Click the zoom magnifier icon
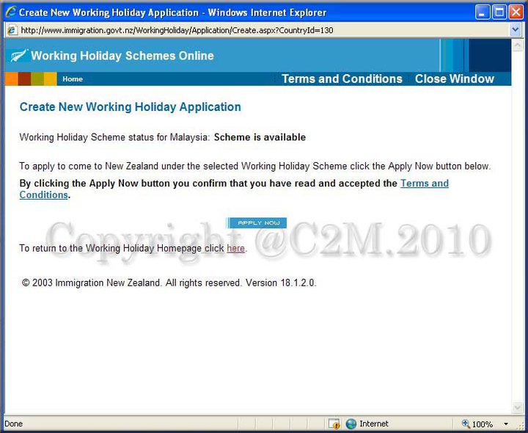 coord(466,424)
